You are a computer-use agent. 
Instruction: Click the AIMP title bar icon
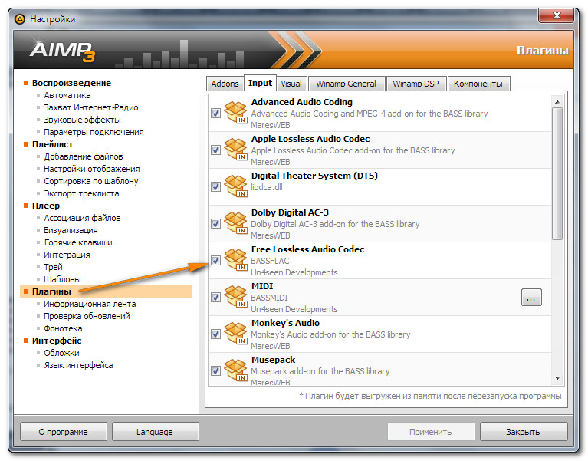point(19,18)
